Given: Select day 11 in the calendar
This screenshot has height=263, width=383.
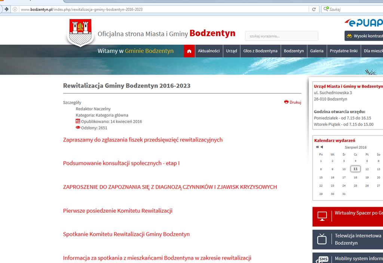Looking at the screenshot, I should tap(355, 169).
